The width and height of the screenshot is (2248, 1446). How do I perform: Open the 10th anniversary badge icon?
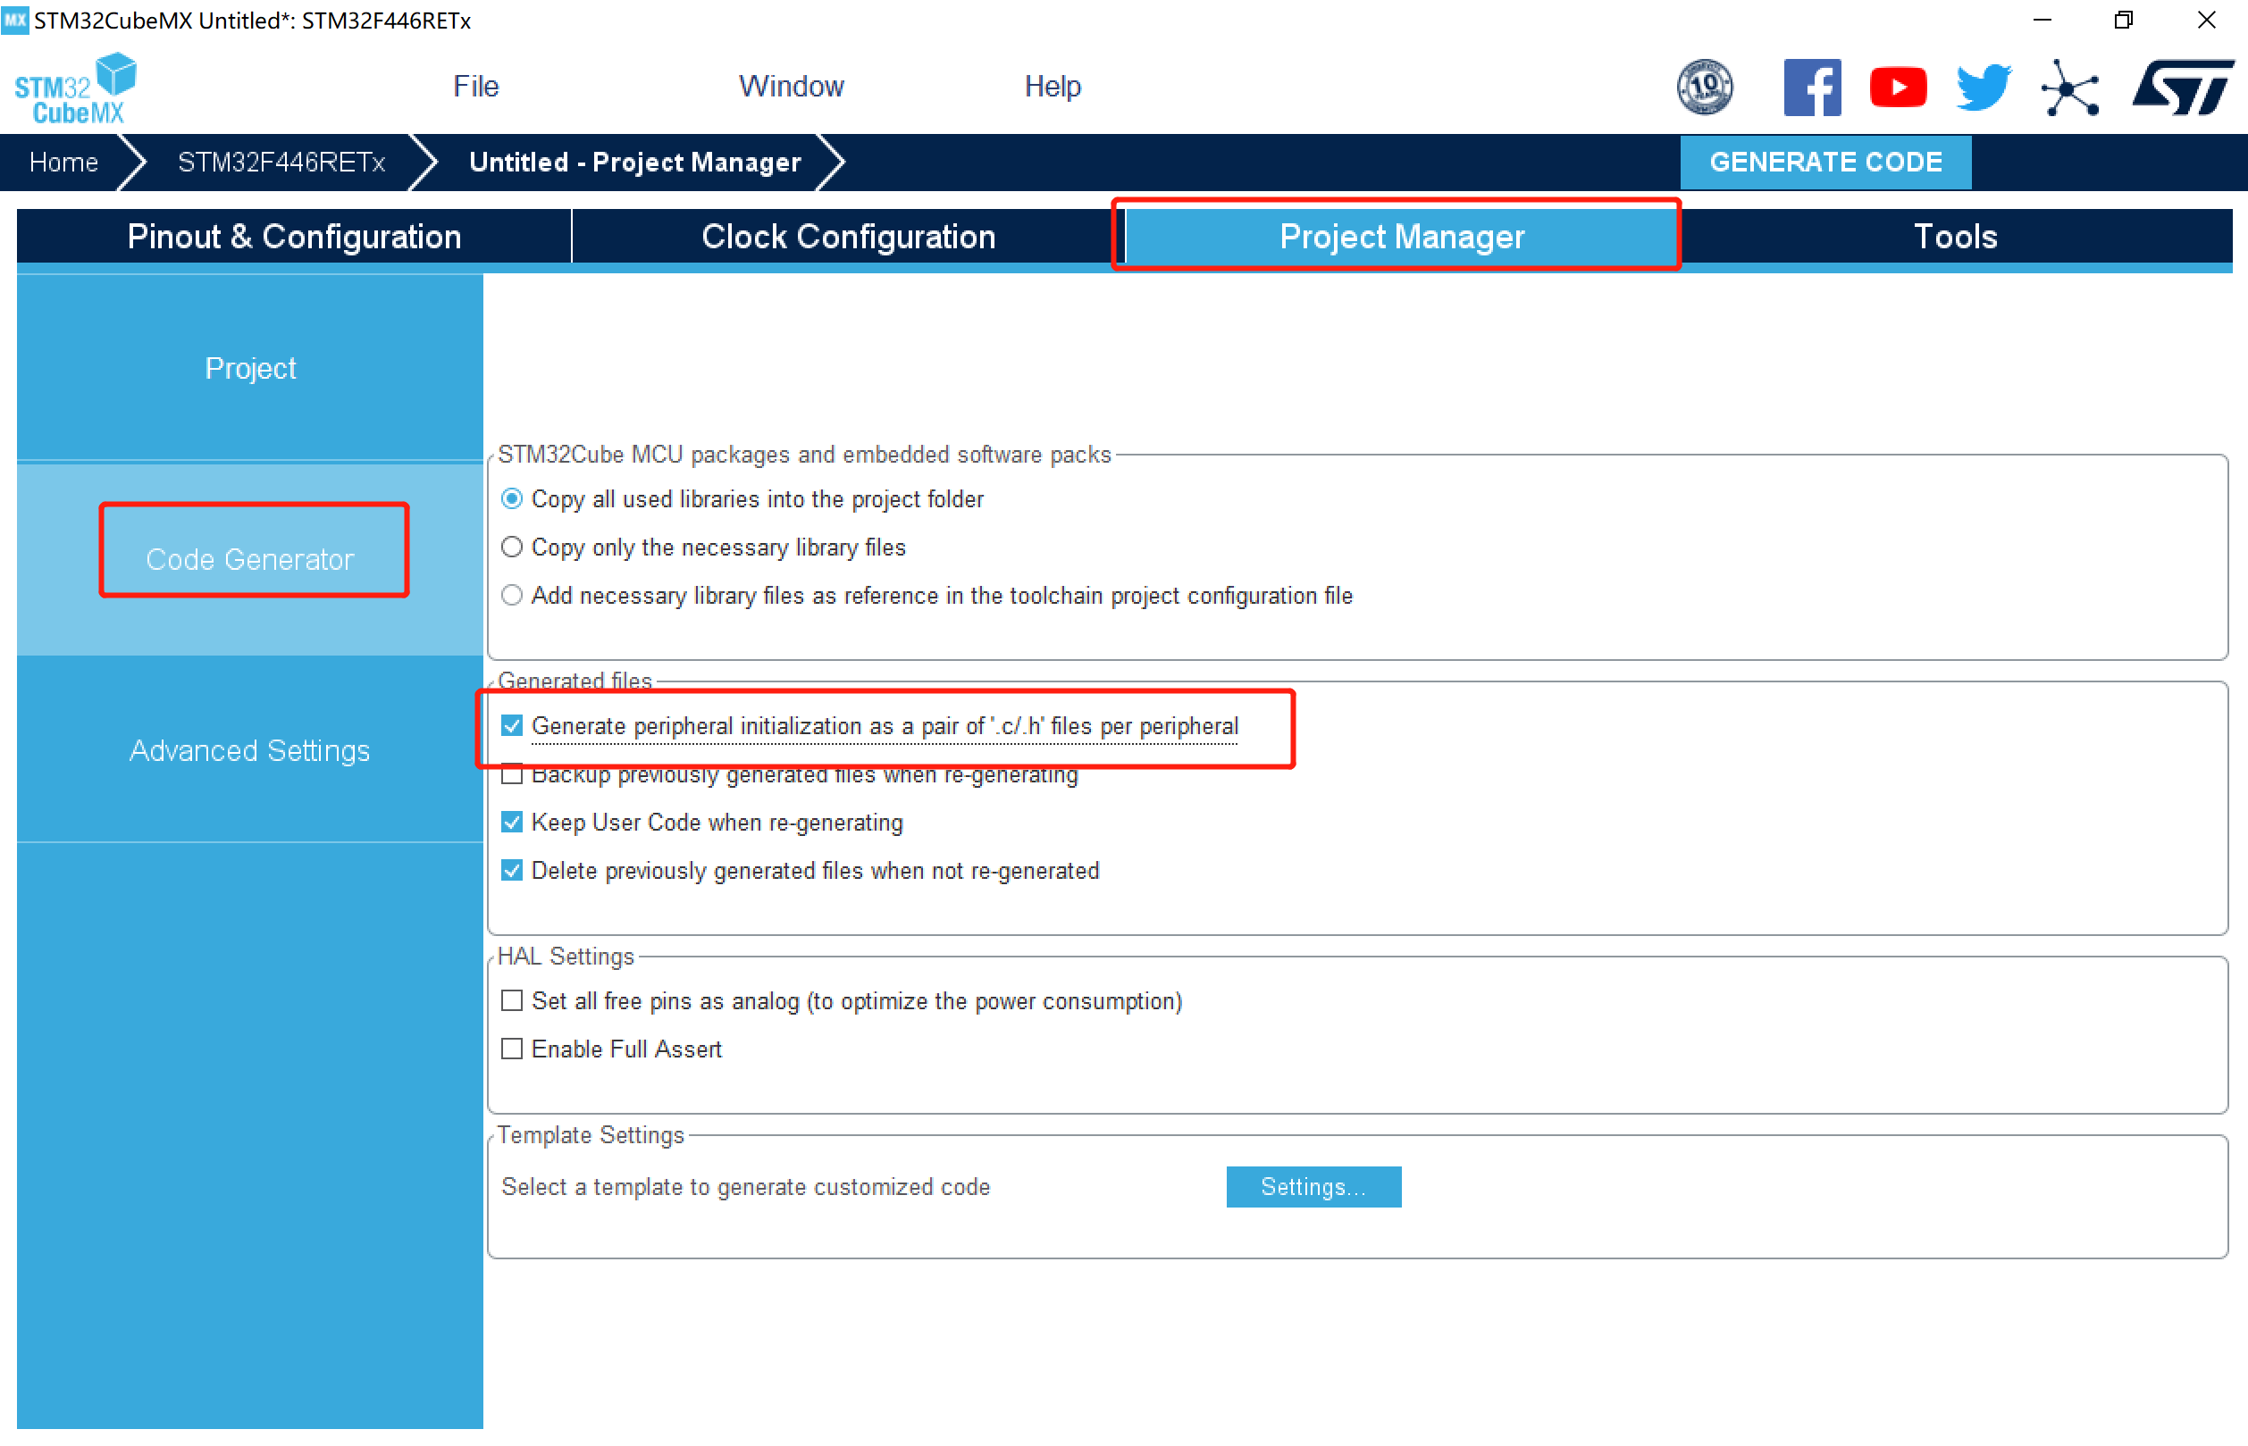(1704, 88)
